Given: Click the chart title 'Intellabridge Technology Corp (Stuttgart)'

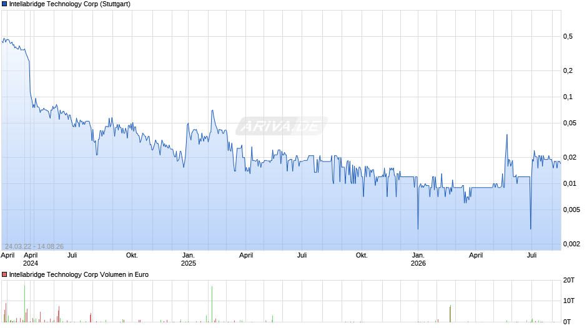Looking at the screenshot, I should (x=70, y=4).
